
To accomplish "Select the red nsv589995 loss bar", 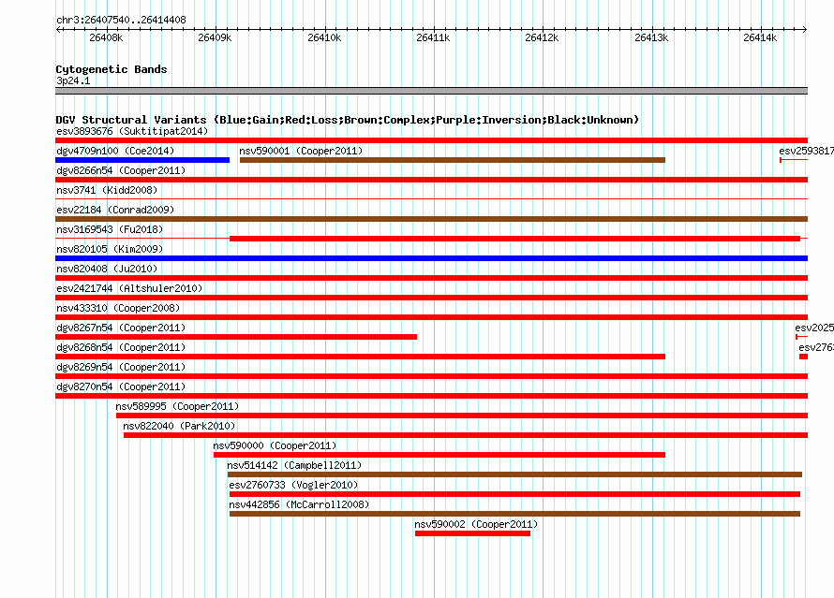I will 462,416.
